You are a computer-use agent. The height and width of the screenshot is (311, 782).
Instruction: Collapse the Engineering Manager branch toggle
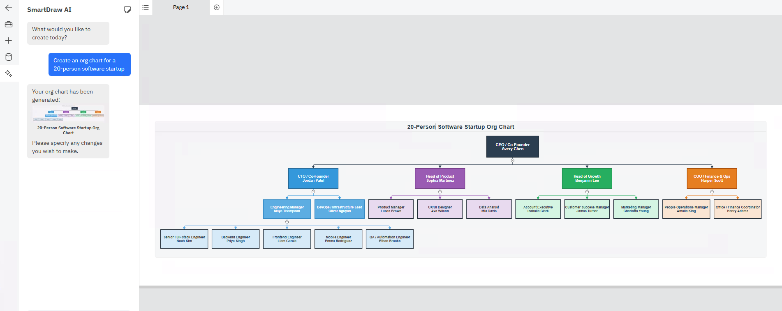coord(287,222)
